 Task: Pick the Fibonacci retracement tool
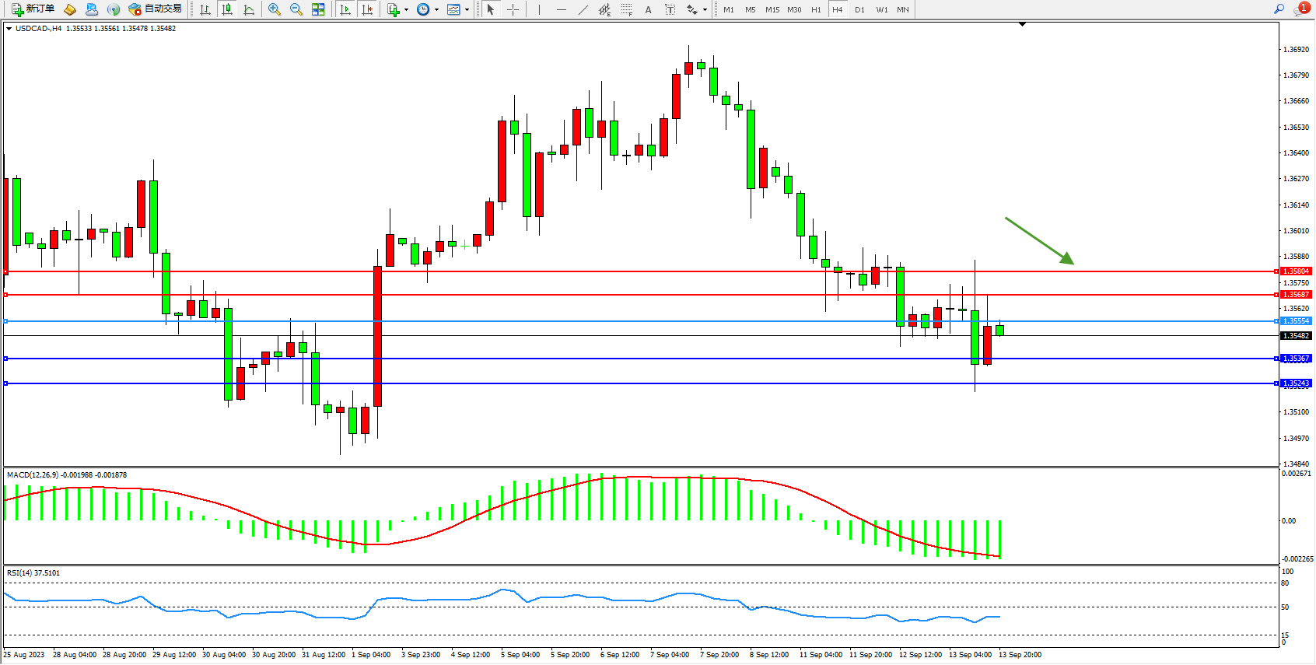[x=626, y=9]
